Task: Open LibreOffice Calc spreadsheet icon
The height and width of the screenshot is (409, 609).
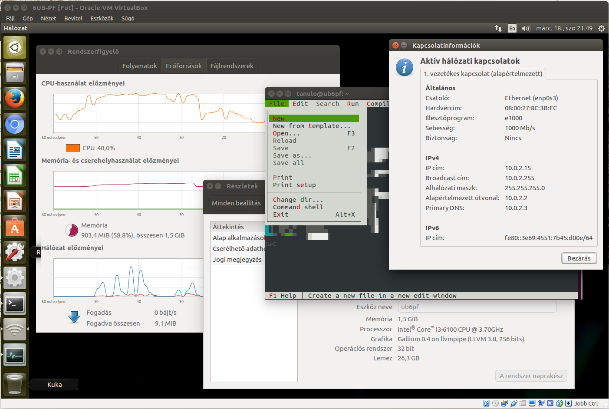Action: click(x=15, y=176)
